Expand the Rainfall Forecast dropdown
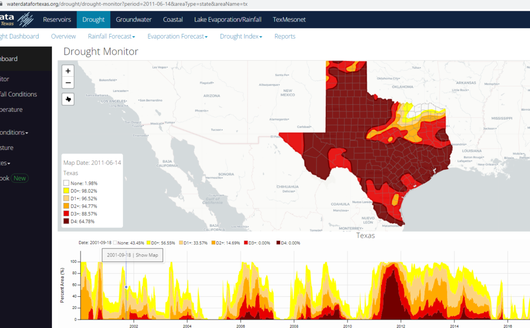Viewport: 530px width, 328px height. point(111,37)
